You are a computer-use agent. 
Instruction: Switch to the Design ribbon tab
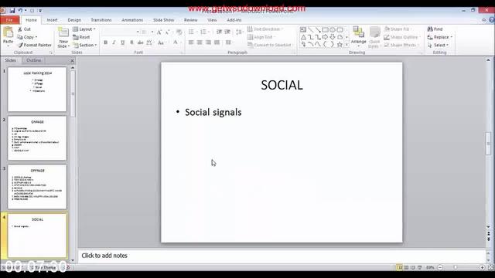point(74,20)
